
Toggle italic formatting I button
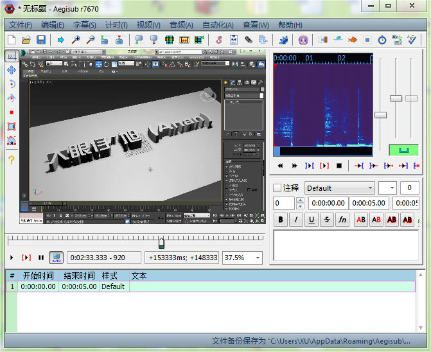(296, 220)
